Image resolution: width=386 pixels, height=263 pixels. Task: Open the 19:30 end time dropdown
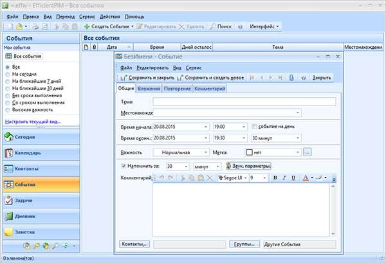coord(244,138)
